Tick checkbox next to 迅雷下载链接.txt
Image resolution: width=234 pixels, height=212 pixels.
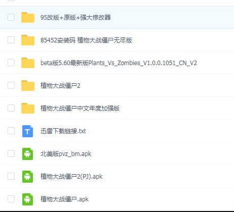coord(11,131)
